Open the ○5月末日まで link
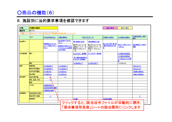This screenshot has height=122, width=172. point(78,63)
